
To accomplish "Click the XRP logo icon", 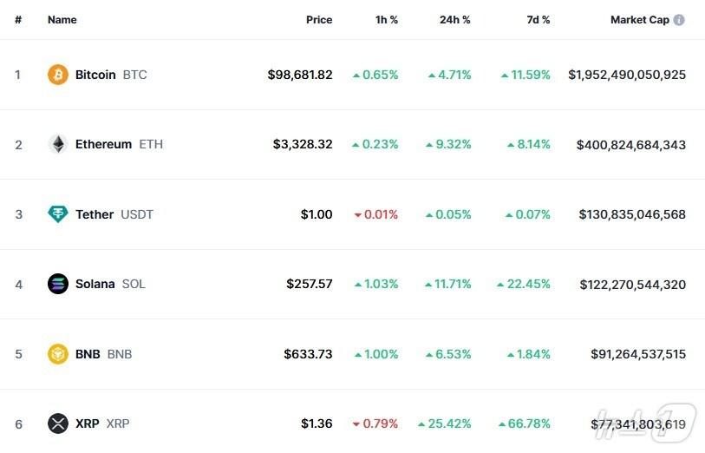I will pos(58,423).
